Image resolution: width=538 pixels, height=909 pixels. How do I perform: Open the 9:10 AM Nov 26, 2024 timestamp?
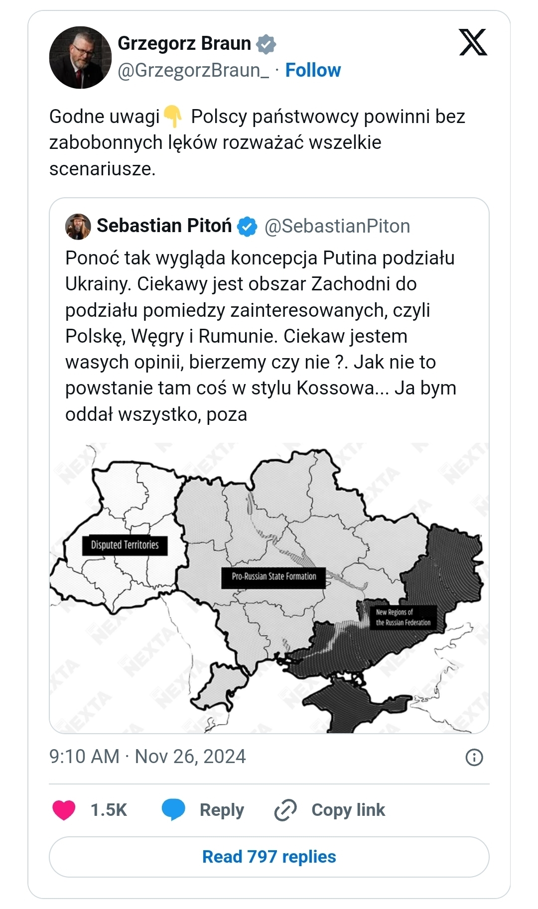147,757
